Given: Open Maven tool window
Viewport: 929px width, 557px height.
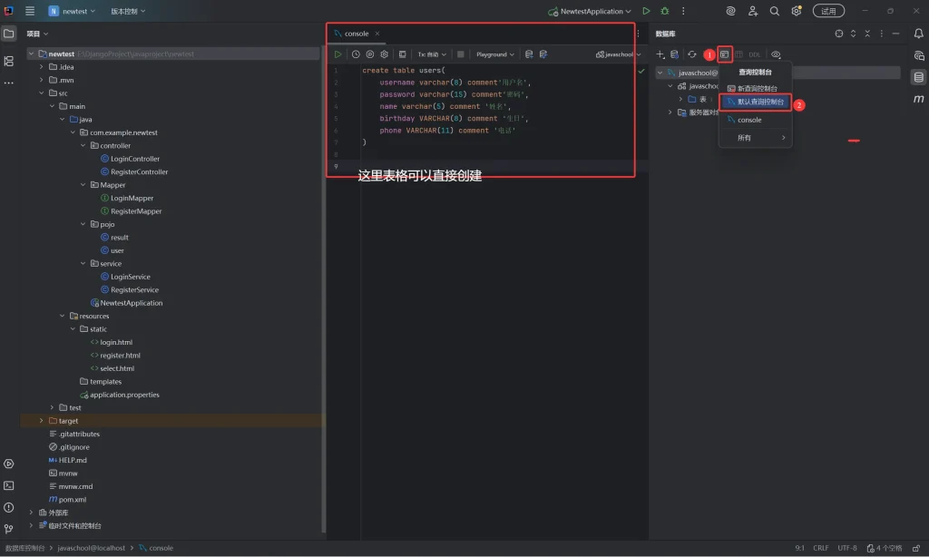Looking at the screenshot, I should [x=919, y=99].
